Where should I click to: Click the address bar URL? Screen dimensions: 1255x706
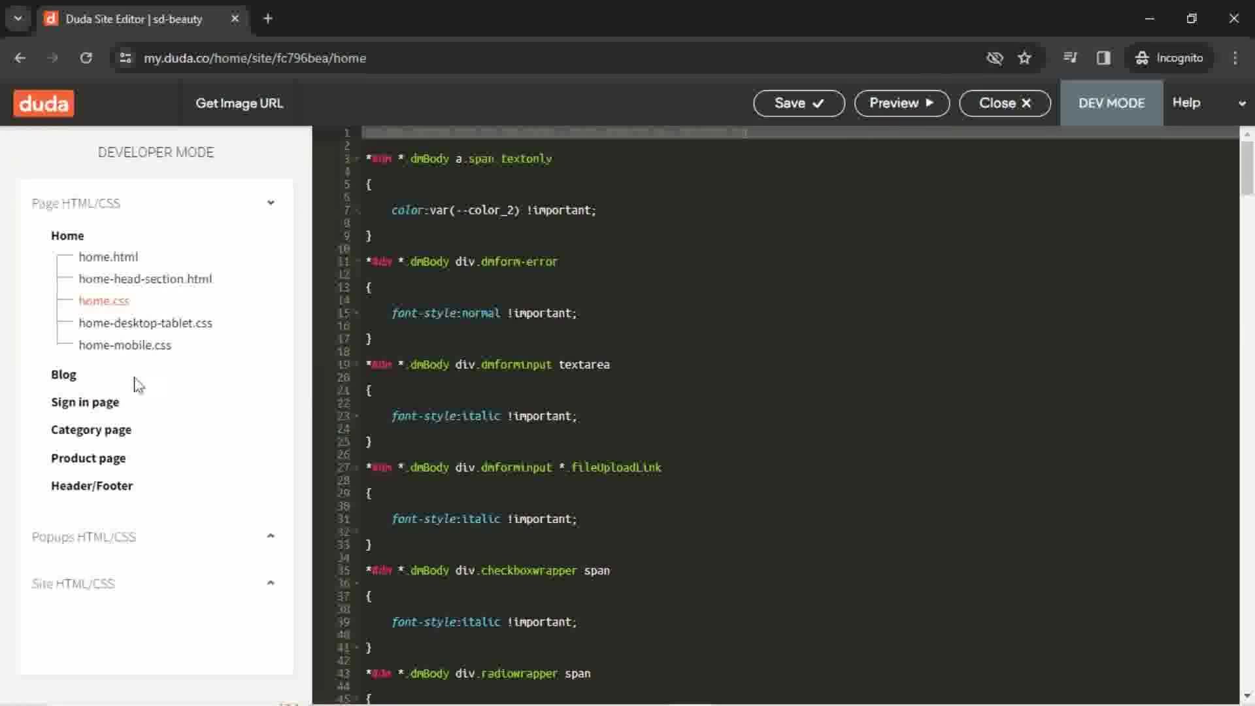click(x=255, y=58)
